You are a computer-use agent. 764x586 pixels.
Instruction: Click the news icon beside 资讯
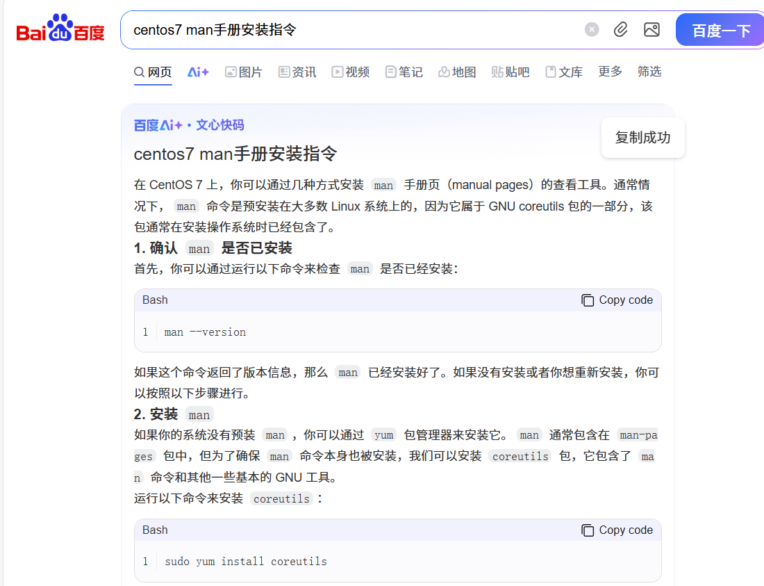click(x=284, y=72)
